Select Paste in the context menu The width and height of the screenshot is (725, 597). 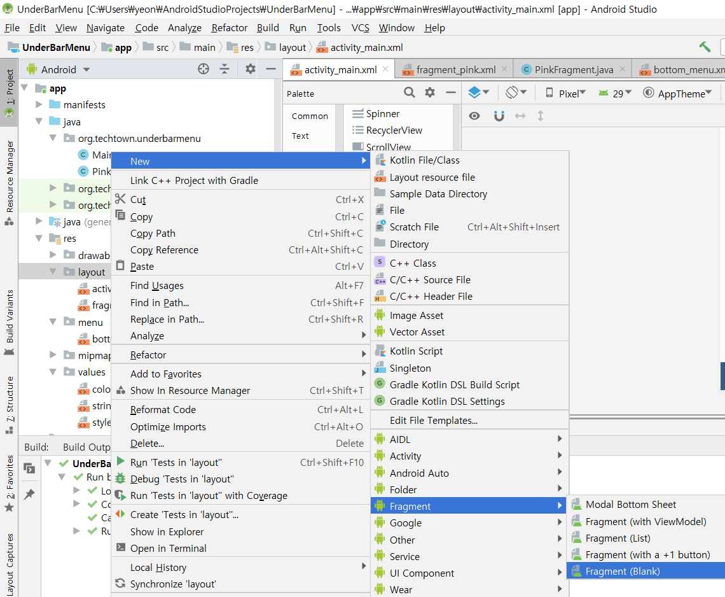click(240, 267)
